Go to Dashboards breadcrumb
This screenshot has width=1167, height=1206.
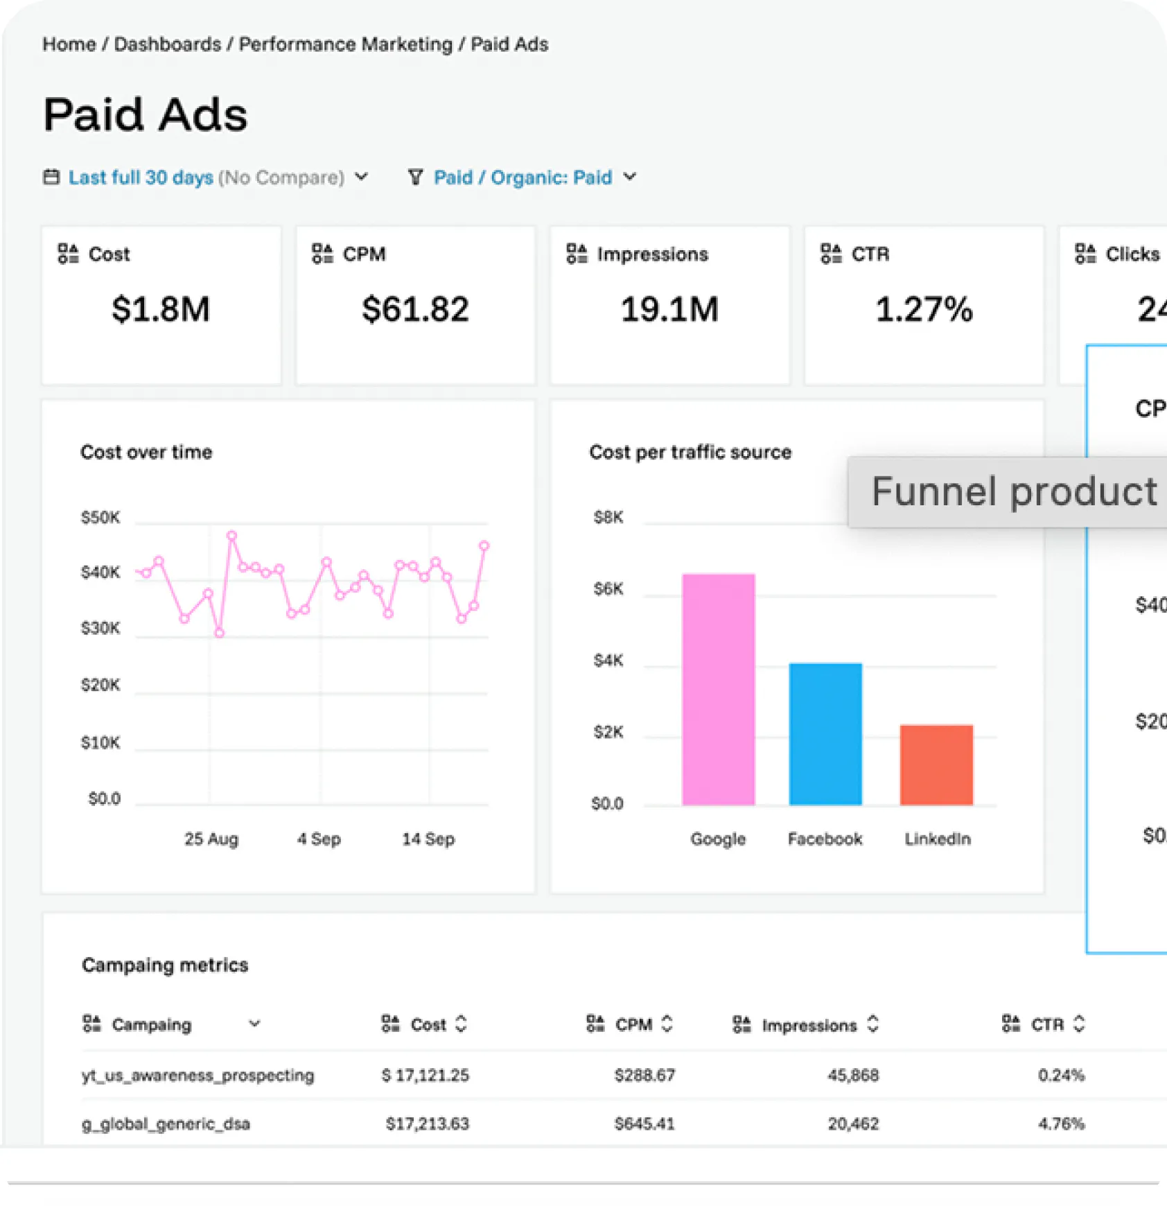tap(167, 44)
